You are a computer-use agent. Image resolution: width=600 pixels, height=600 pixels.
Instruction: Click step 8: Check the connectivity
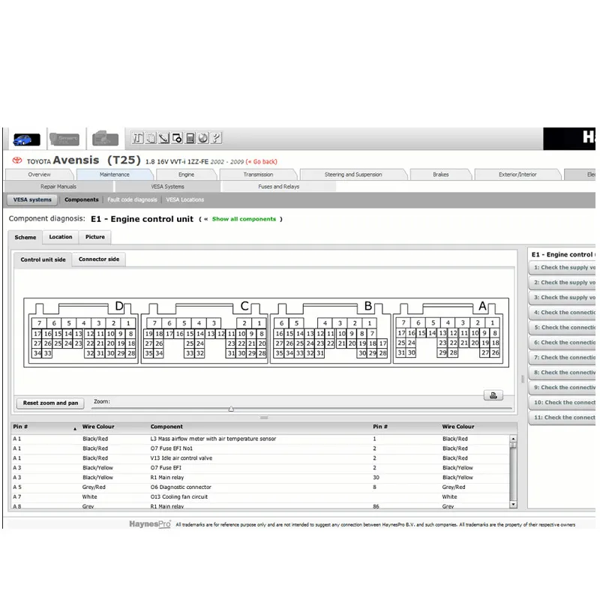coord(562,372)
